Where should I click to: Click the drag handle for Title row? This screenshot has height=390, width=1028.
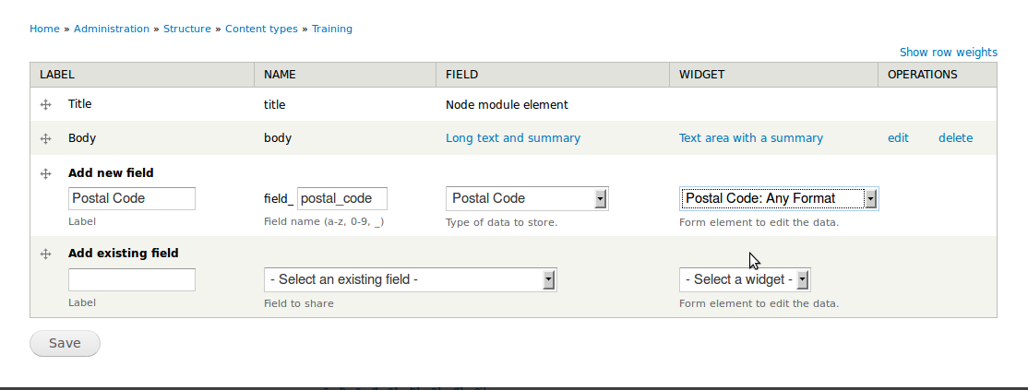(x=45, y=105)
